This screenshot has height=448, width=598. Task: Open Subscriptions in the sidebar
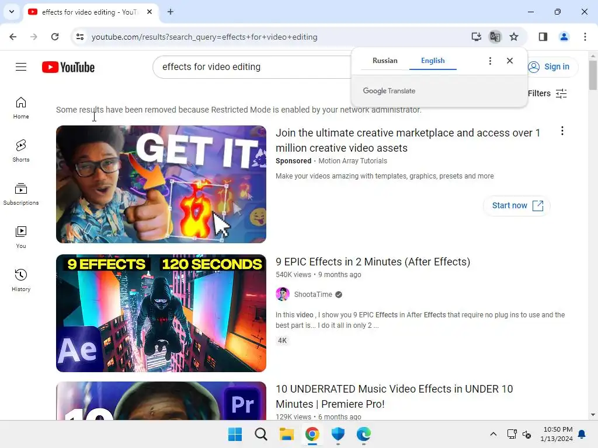pos(21,194)
